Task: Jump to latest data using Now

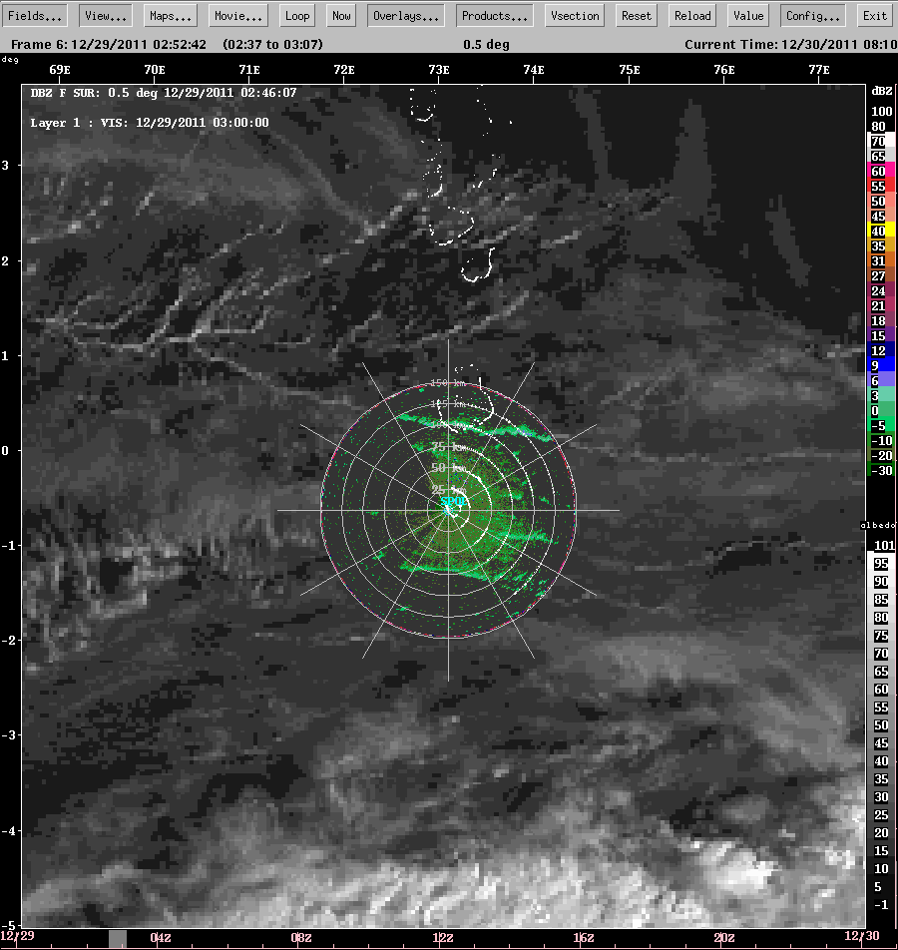Action: coord(340,15)
